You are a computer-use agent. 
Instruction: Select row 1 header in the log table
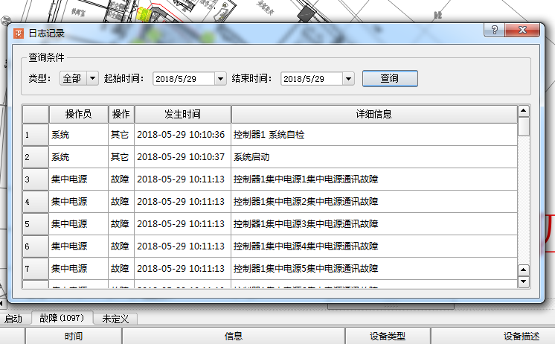(x=35, y=135)
